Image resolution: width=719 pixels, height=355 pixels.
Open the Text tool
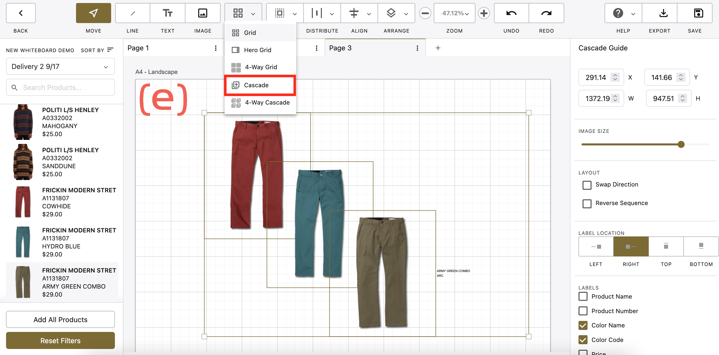[168, 13]
